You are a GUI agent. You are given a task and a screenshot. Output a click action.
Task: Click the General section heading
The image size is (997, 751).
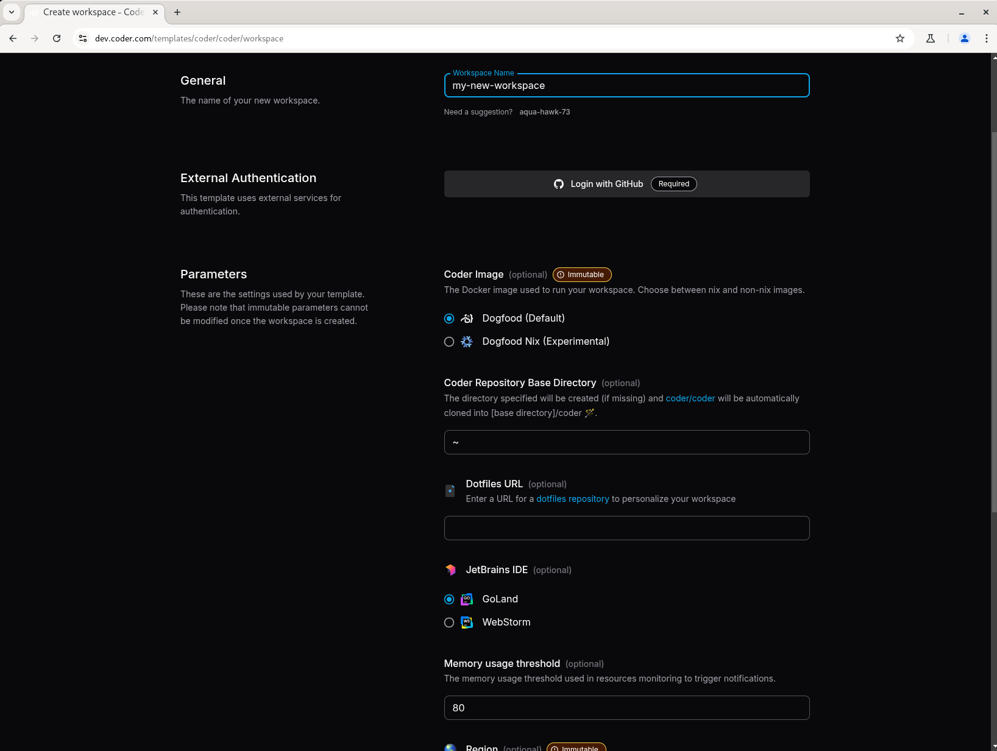point(203,80)
